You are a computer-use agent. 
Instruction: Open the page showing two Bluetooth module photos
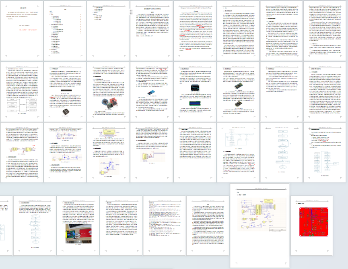(x=238, y=92)
